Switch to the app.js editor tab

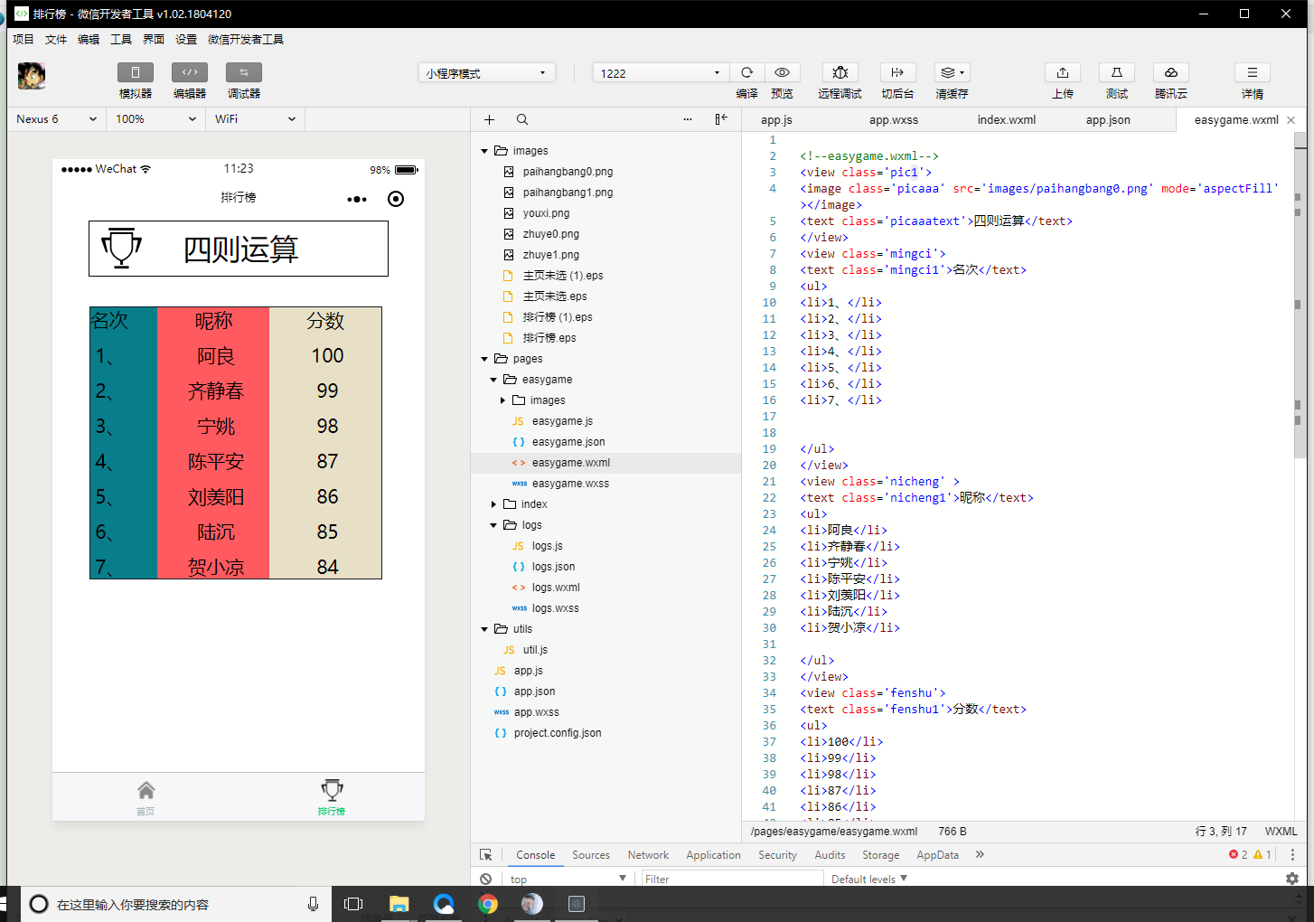776,119
